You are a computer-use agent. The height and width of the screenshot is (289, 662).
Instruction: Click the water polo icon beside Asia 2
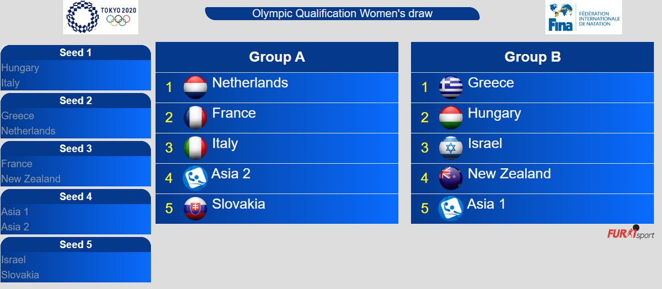click(x=195, y=178)
